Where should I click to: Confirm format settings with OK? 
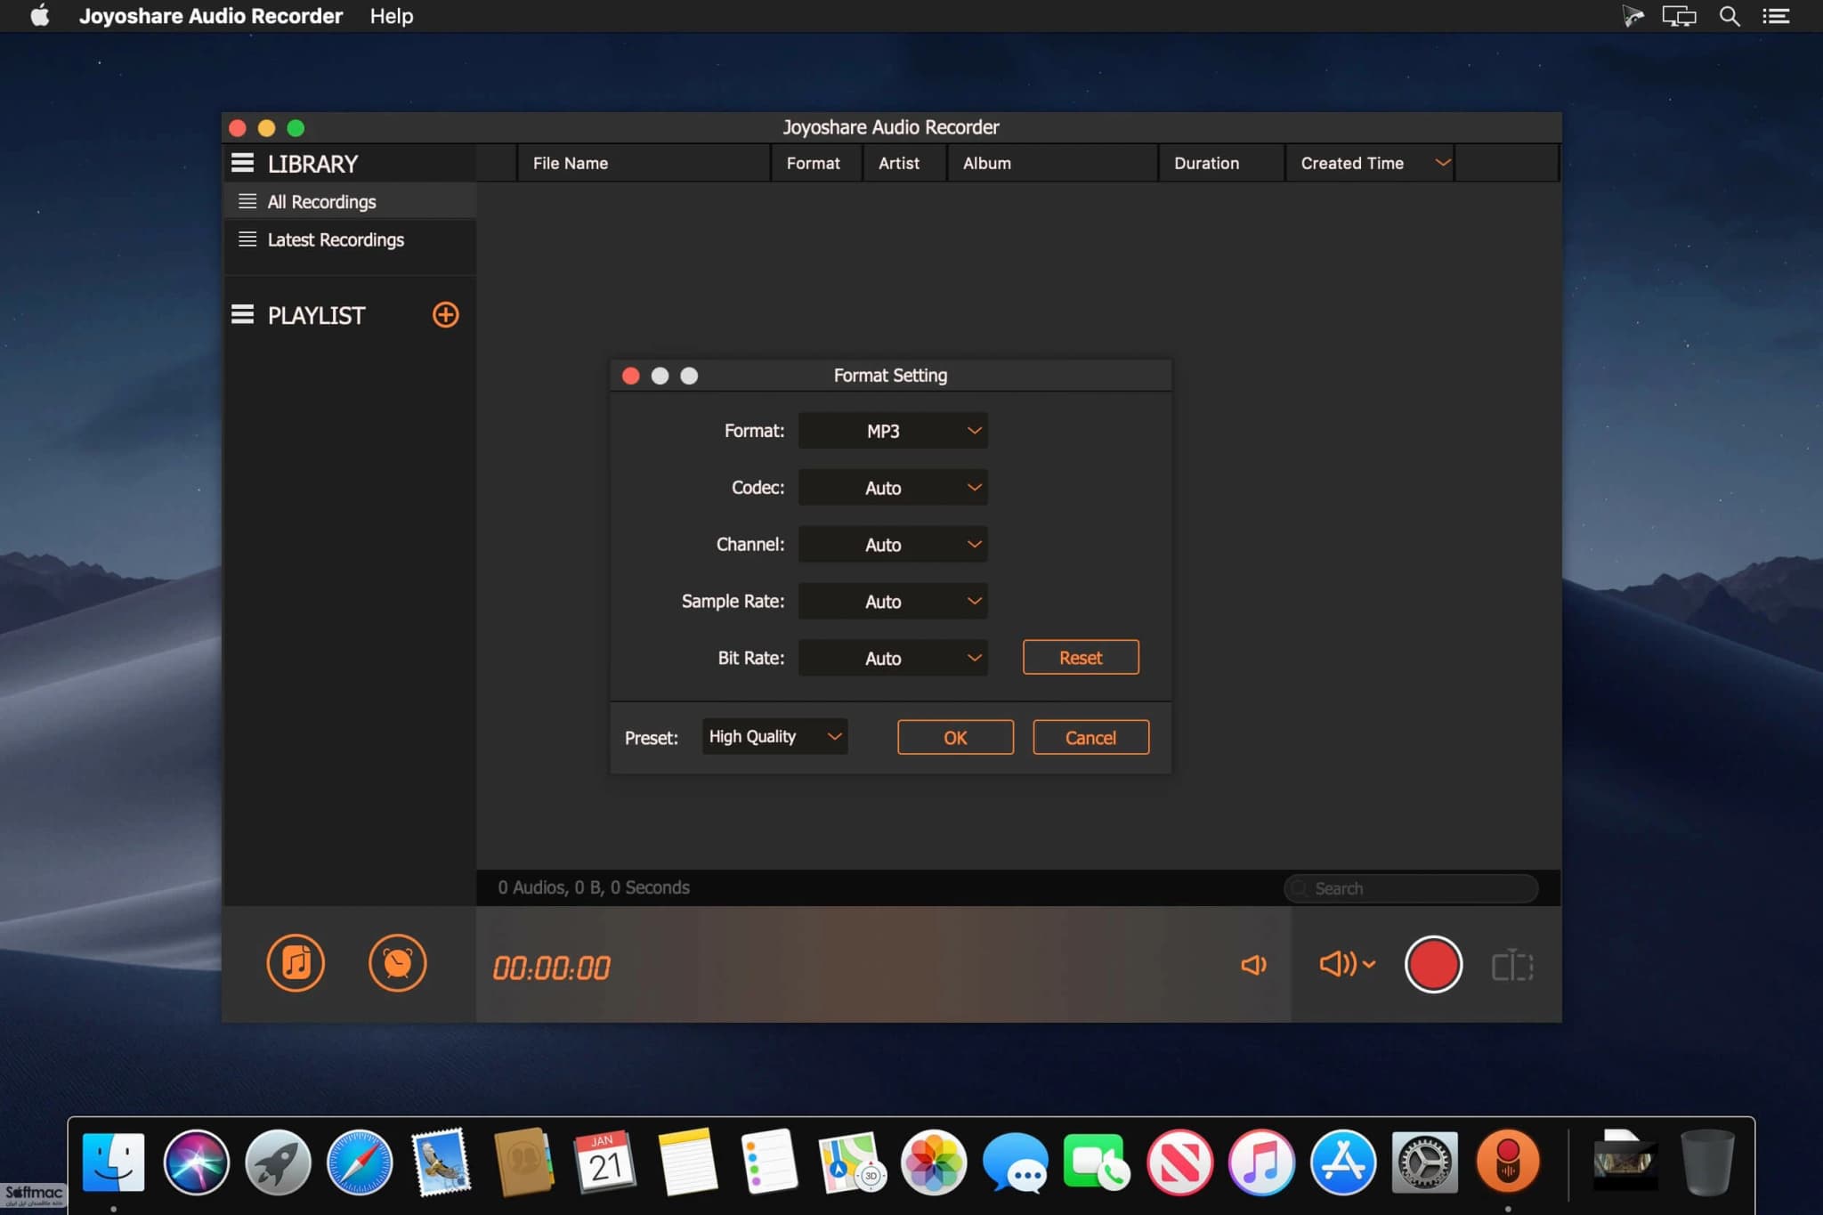[955, 738]
